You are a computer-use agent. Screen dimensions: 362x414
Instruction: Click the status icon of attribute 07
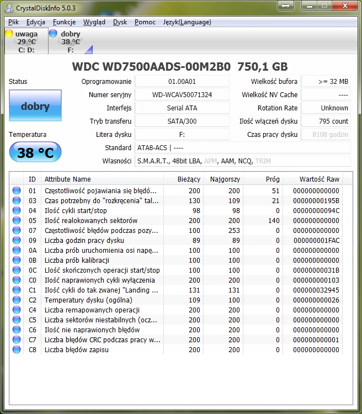pos(17,230)
